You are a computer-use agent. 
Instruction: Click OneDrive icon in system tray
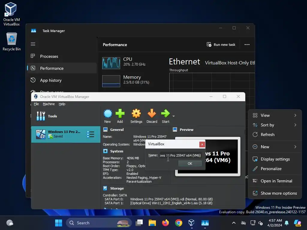click(243, 223)
